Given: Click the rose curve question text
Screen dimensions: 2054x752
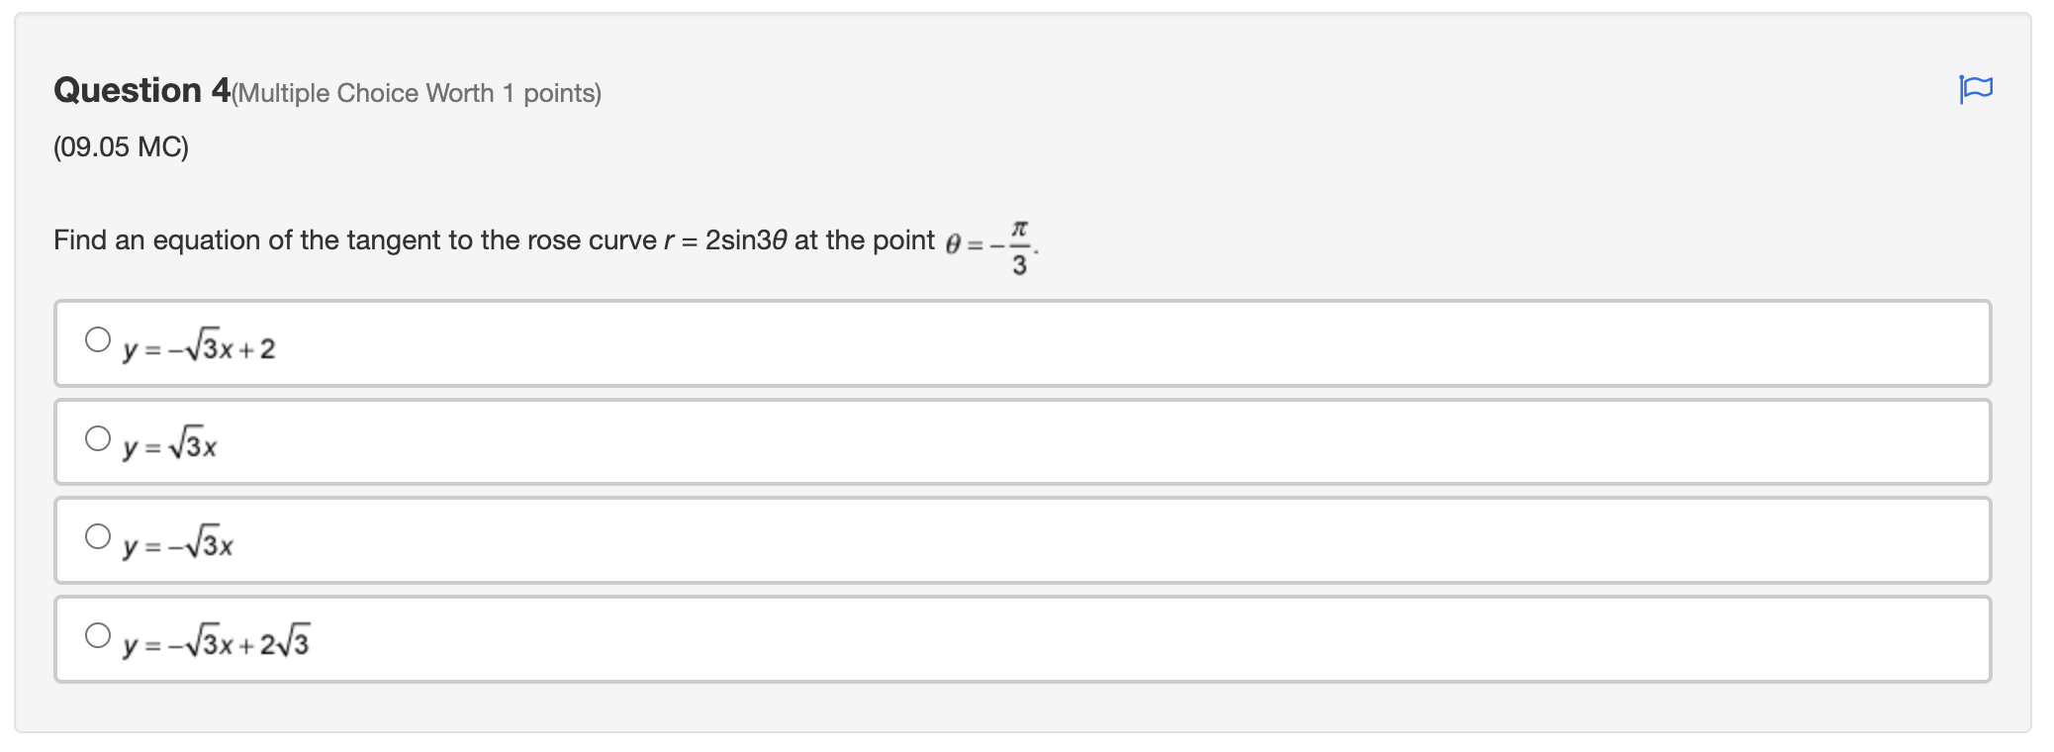Looking at the screenshot, I should [x=495, y=239].
